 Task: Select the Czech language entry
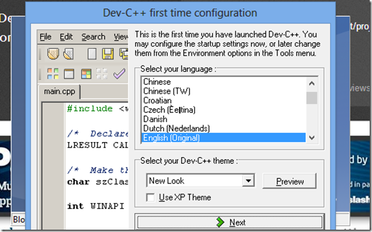point(224,110)
